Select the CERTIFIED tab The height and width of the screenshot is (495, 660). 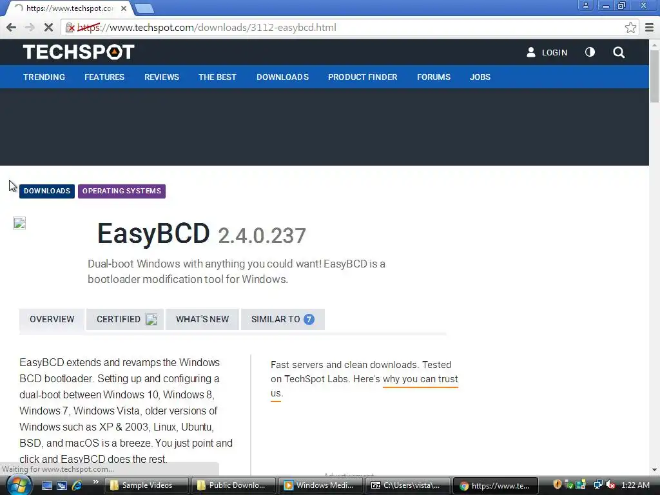point(125,320)
